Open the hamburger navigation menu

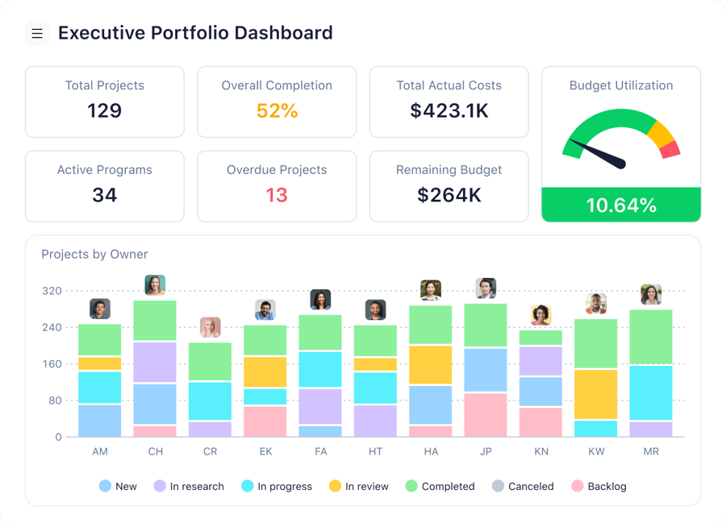(37, 32)
